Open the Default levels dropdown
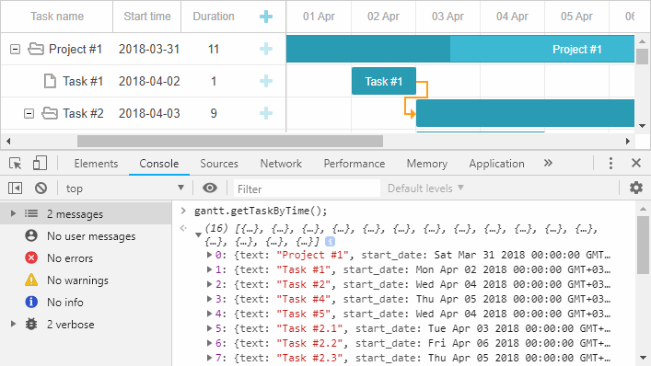Viewport: 651px width, 366px height. [x=425, y=189]
